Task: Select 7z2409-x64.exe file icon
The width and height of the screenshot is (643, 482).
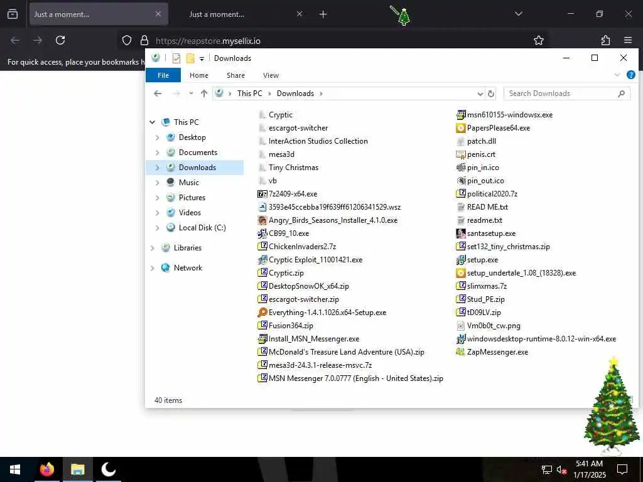Action: click(262, 194)
